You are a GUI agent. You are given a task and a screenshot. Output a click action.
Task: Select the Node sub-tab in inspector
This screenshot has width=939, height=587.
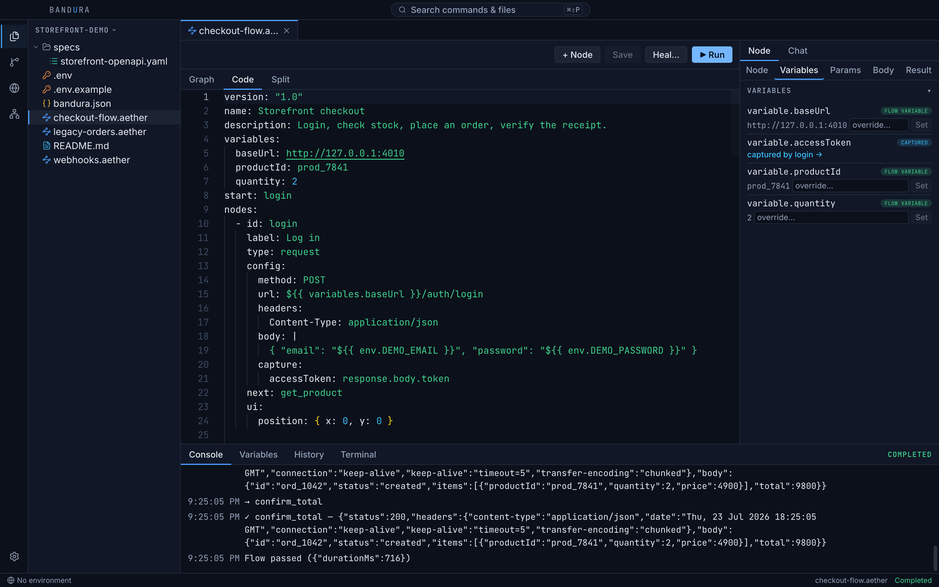tap(756, 70)
